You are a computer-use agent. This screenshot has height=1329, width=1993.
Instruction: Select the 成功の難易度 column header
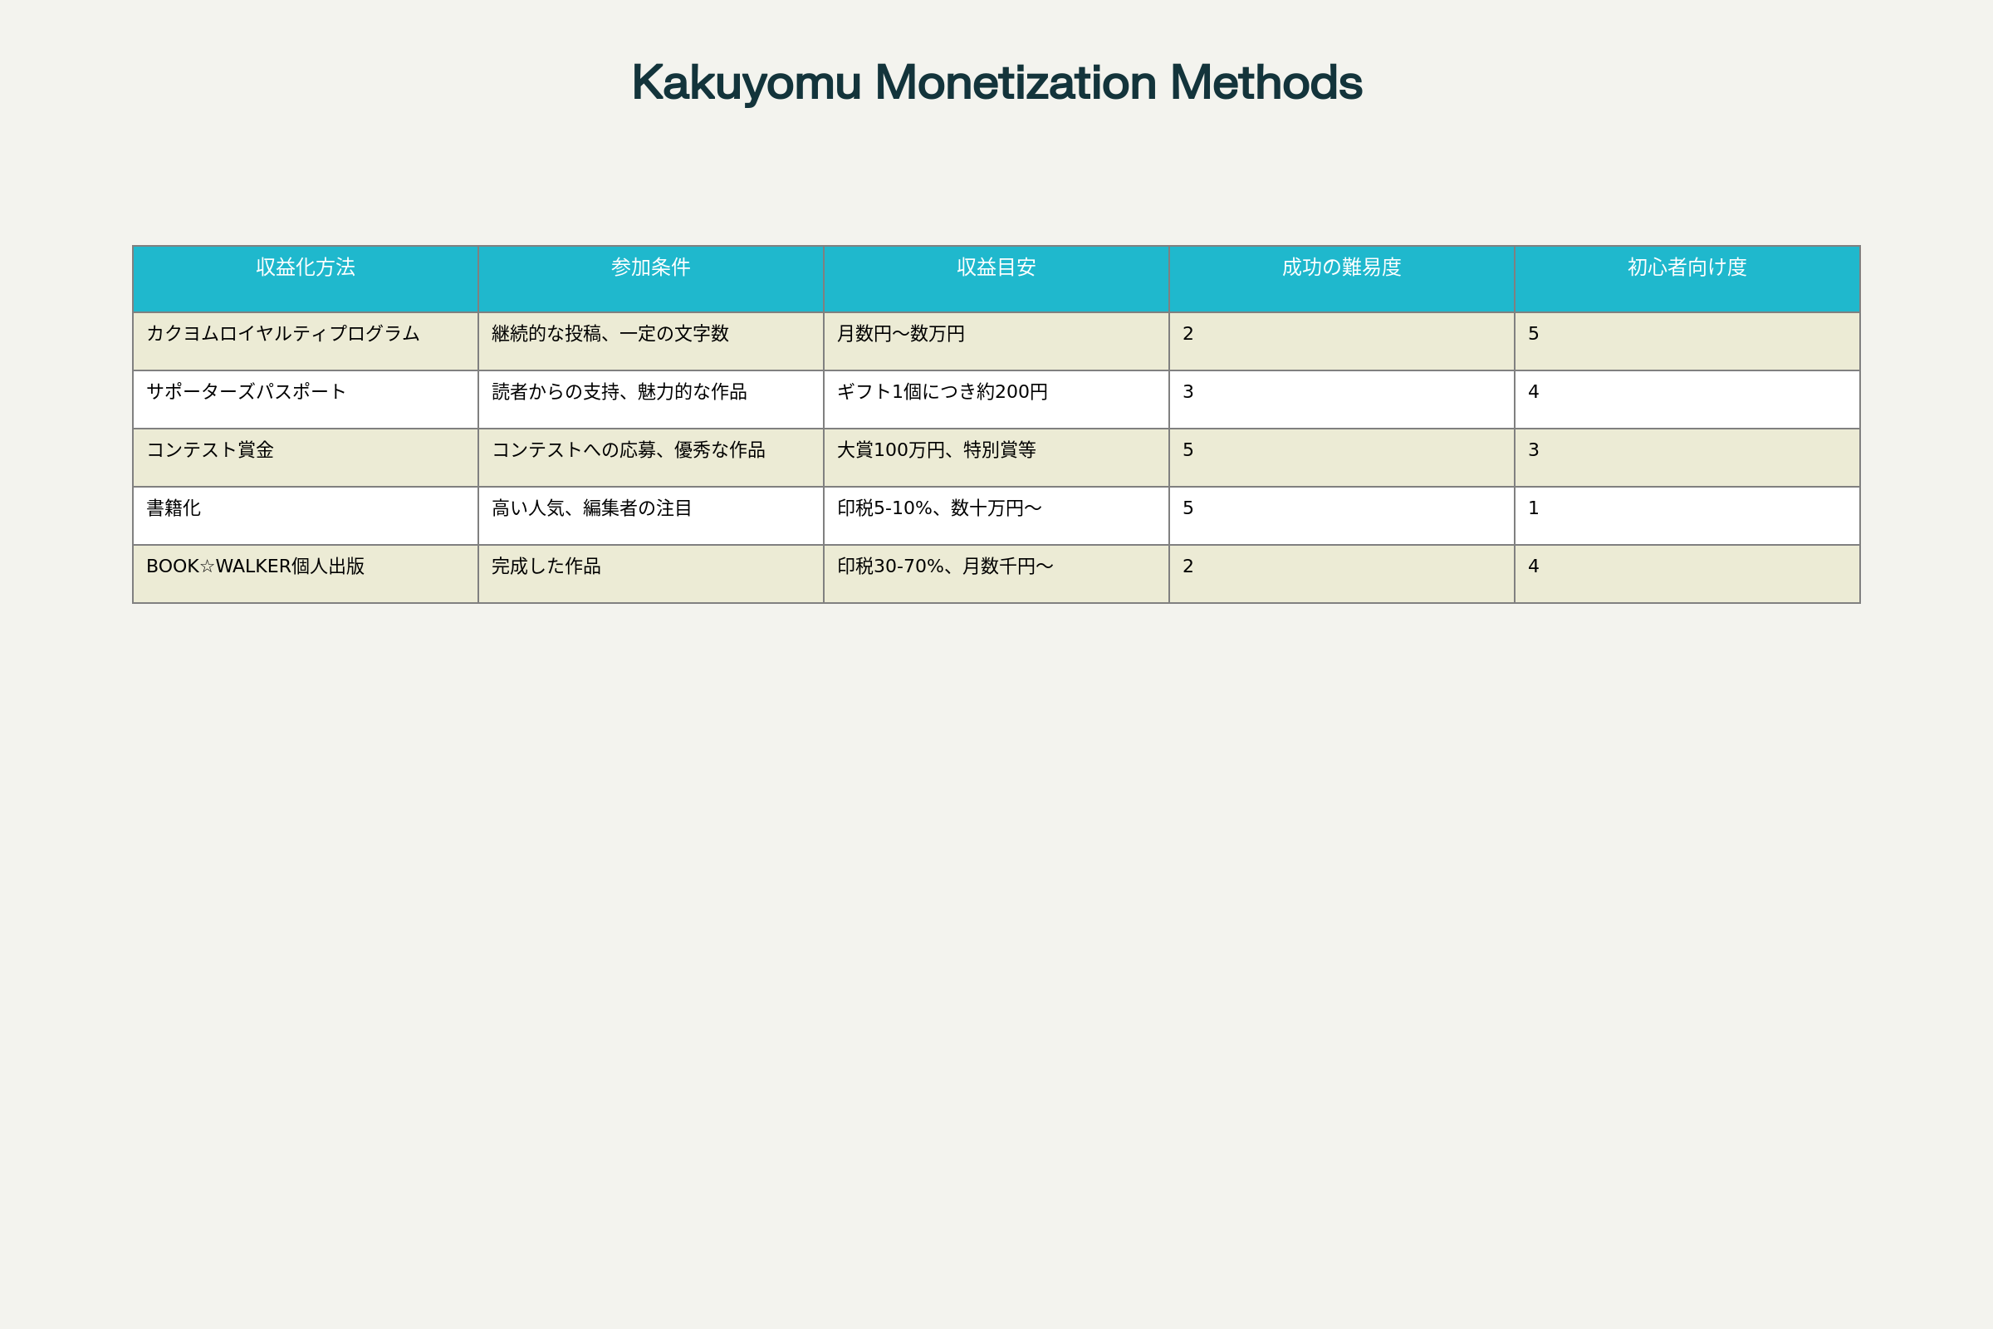1342,279
